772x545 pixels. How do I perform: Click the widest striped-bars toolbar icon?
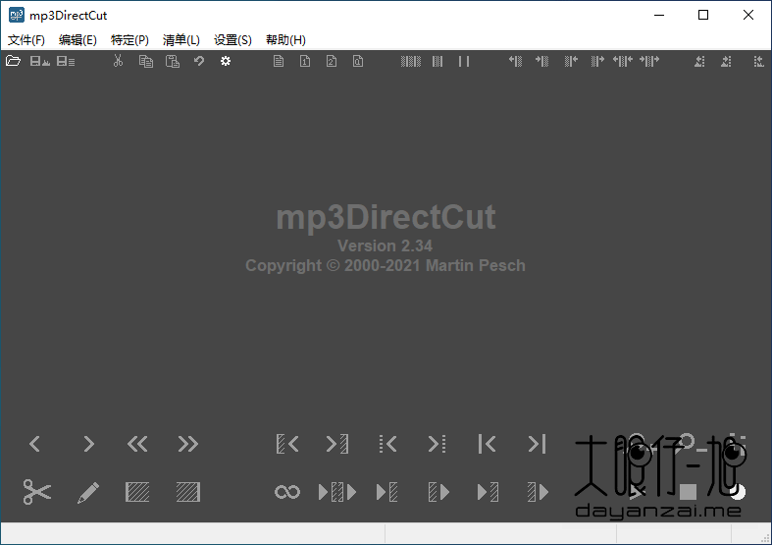click(x=411, y=61)
